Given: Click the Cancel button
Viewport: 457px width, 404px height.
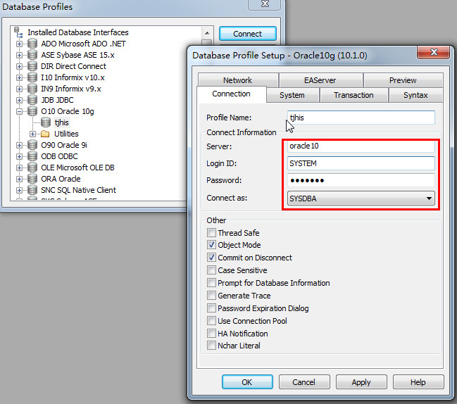Looking at the screenshot, I should click(x=304, y=382).
